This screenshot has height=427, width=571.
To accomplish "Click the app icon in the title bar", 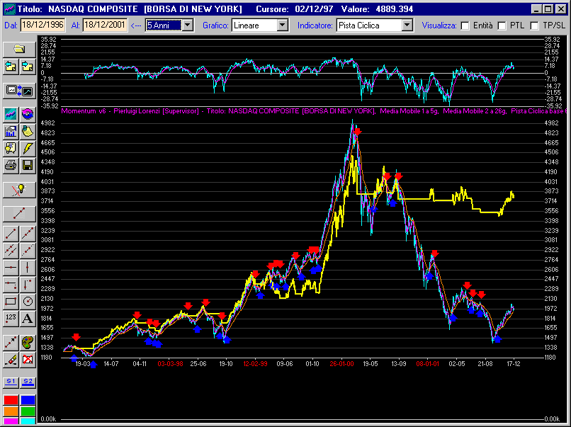I will click(9, 9).
